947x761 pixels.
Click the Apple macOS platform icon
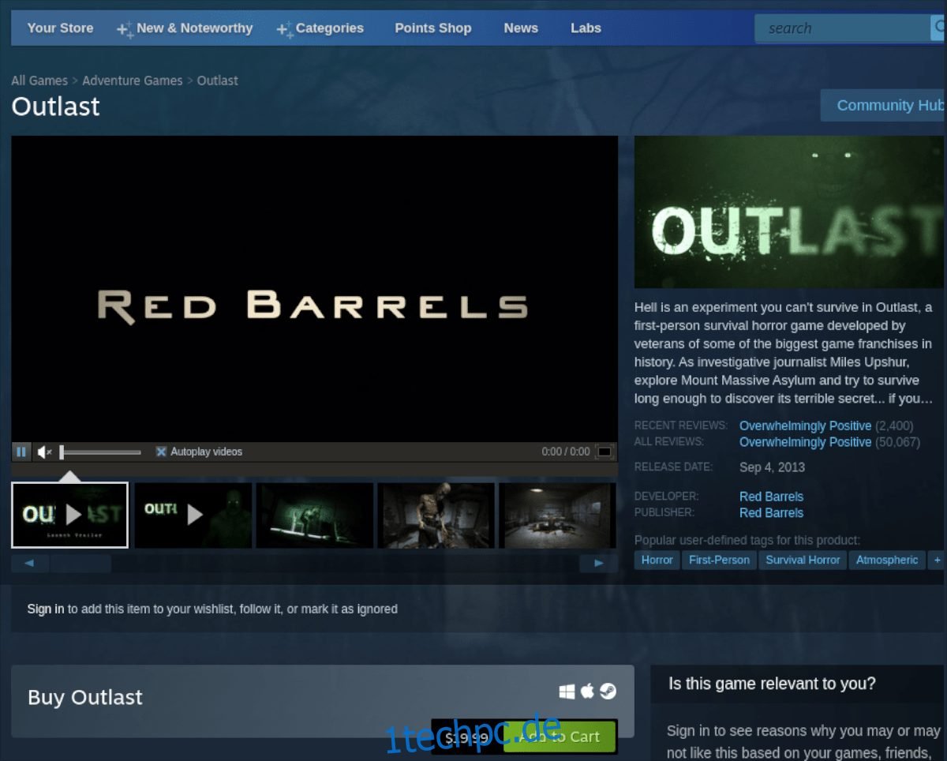tap(587, 692)
